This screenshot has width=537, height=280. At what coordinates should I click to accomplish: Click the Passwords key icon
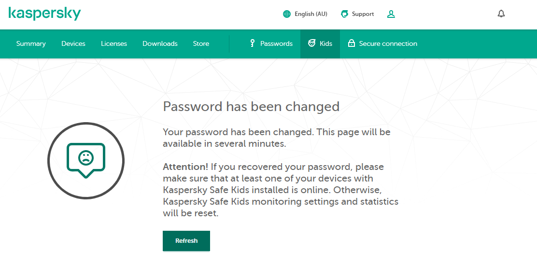pos(252,43)
